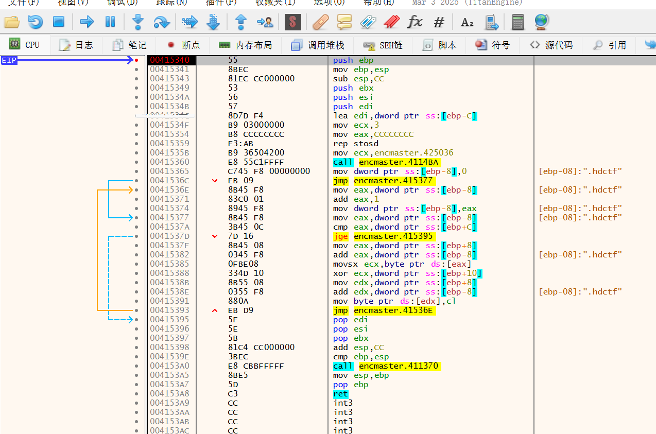Click the Open file folder icon
This screenshot has width=656, height=434.
(x=11, y=22)
